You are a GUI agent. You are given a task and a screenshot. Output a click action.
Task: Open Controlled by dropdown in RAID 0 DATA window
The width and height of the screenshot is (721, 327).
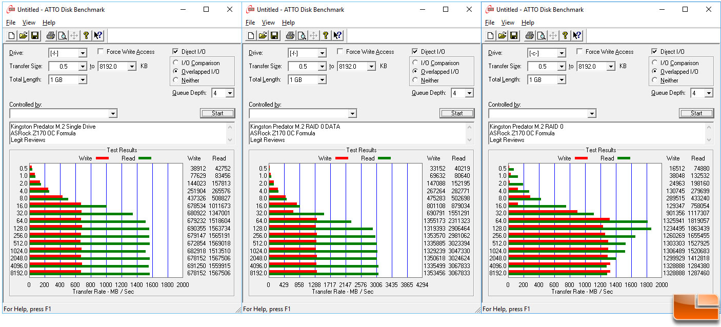[352, 113]
